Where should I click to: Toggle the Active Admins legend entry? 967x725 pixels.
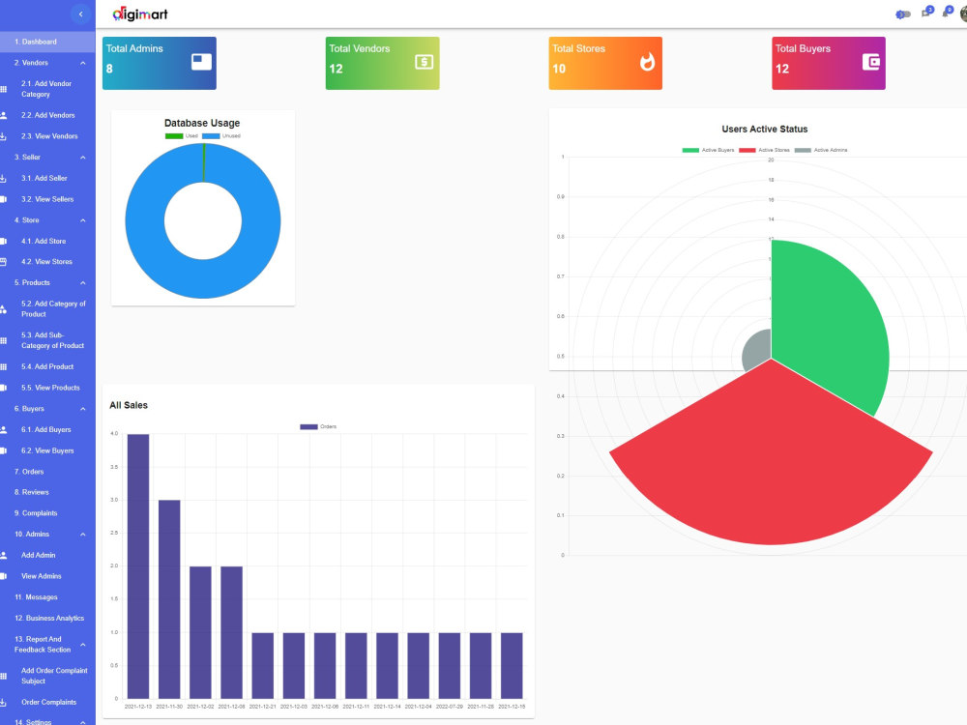point(821,150)
